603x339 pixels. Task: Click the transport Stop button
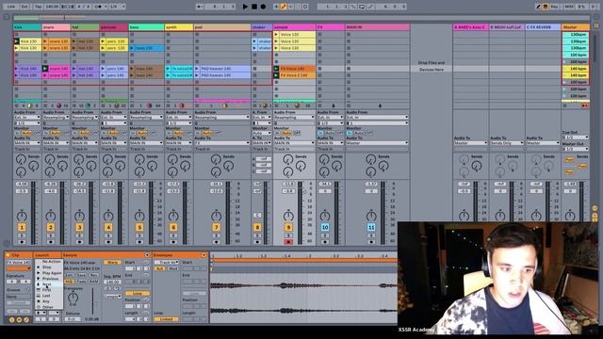254,7
